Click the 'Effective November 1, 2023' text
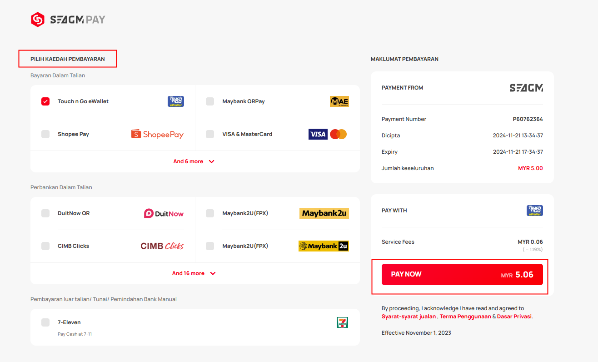The width and height of the screenshot is (598, 362). coord(416,333)
